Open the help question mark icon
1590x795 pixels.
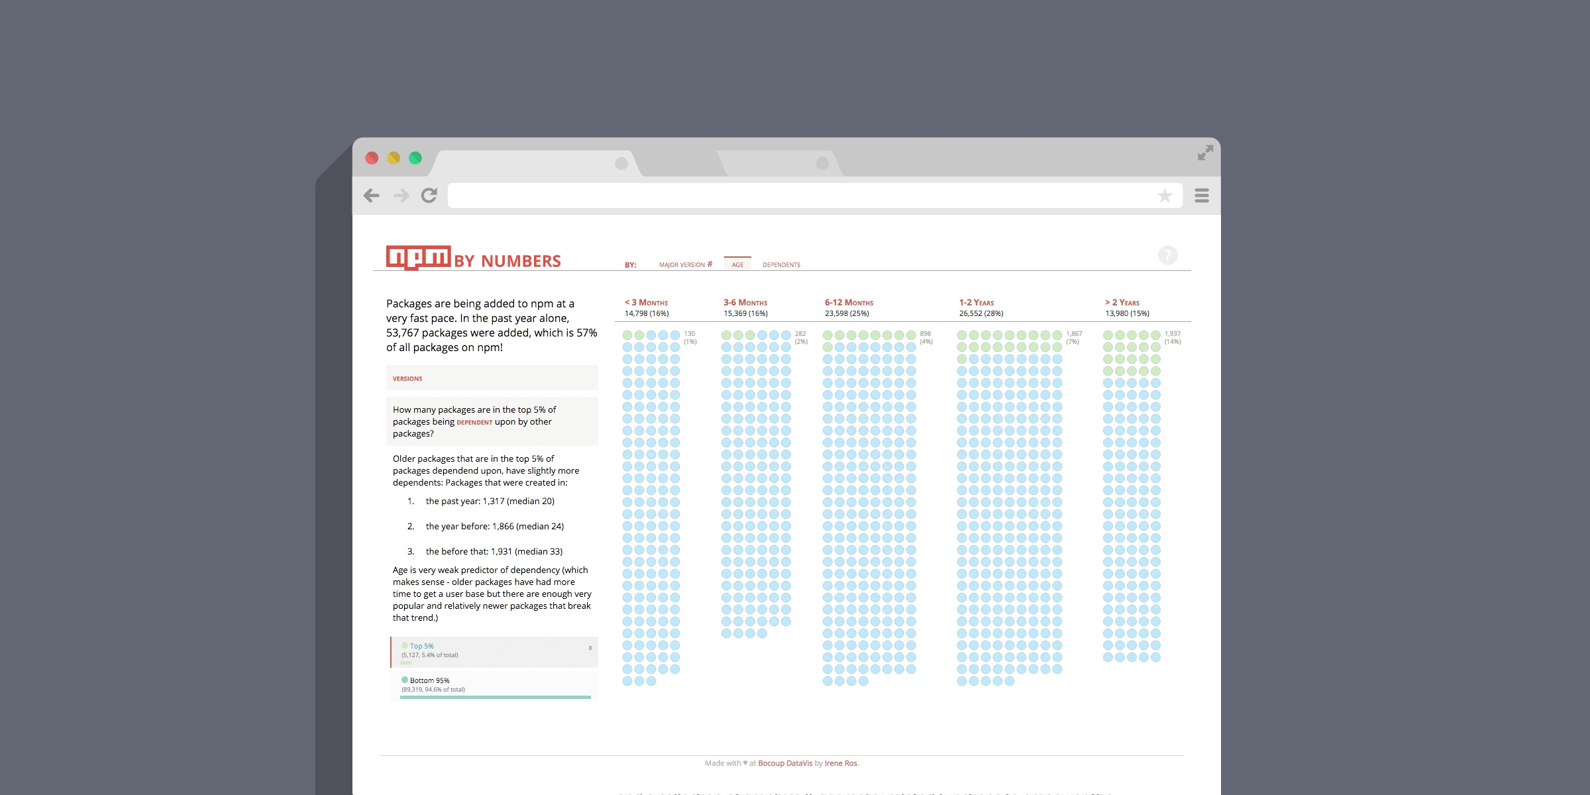[x=1167, y=255]
